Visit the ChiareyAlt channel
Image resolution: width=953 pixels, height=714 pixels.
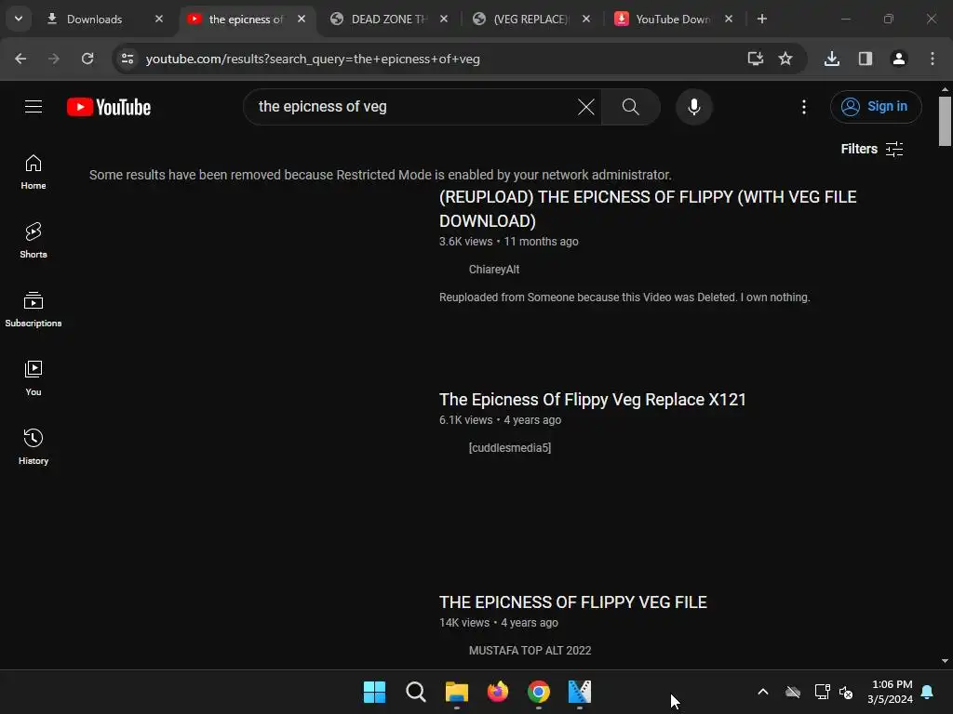click(494, 270)
